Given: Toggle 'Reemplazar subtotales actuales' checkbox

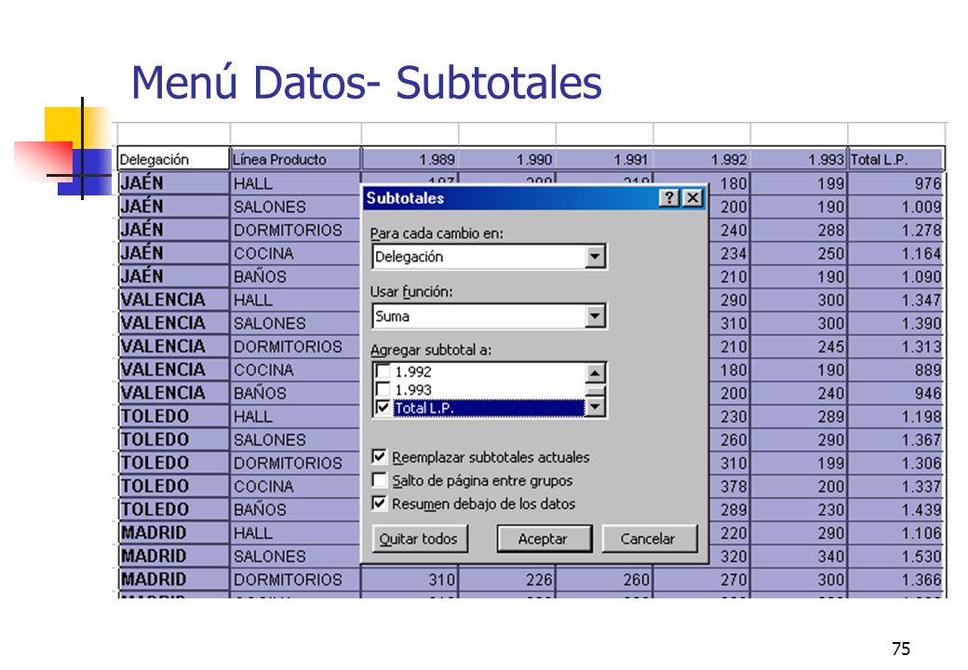Looking at the screenshot, I should (380, 457).
